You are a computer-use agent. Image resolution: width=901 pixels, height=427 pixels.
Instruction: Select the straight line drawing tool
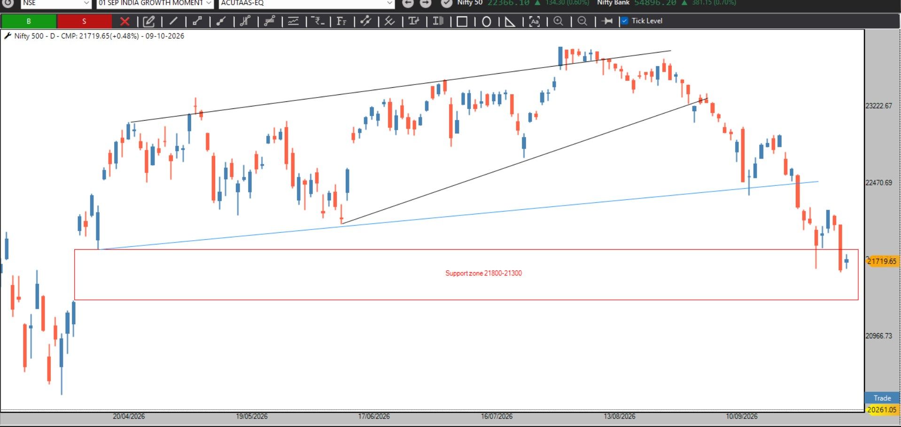pos(173,21)
